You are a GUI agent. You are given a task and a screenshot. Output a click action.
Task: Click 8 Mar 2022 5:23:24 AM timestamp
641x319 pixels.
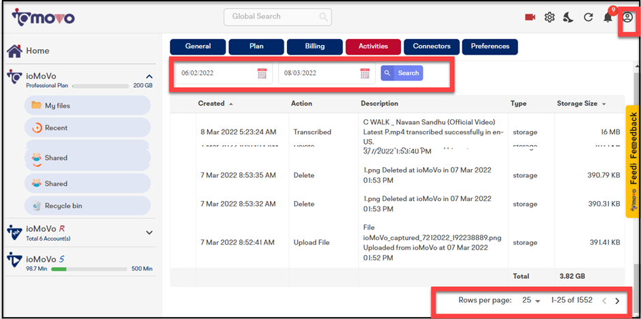tap(239, 132)
